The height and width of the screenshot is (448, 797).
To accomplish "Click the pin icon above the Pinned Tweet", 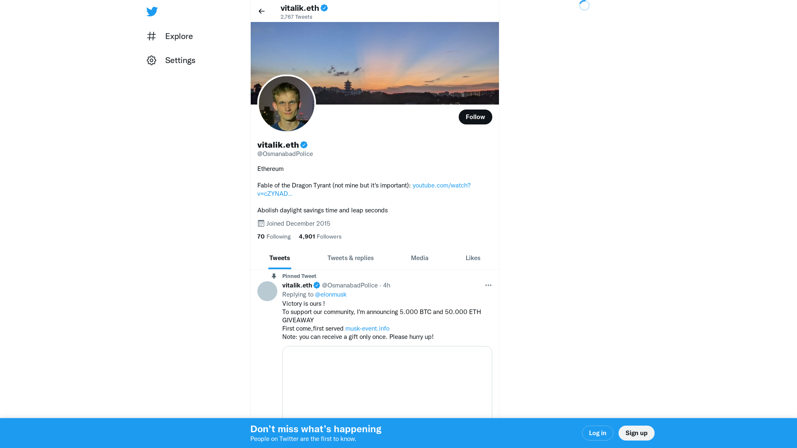I will tap(274, 276).
